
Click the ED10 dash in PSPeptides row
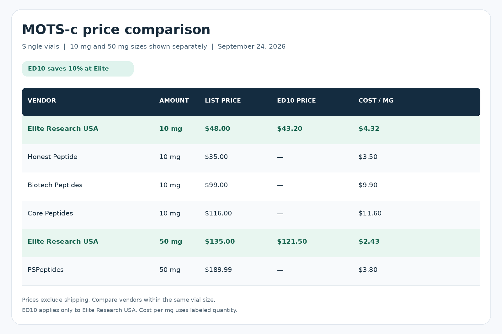(x=280, y=270)
